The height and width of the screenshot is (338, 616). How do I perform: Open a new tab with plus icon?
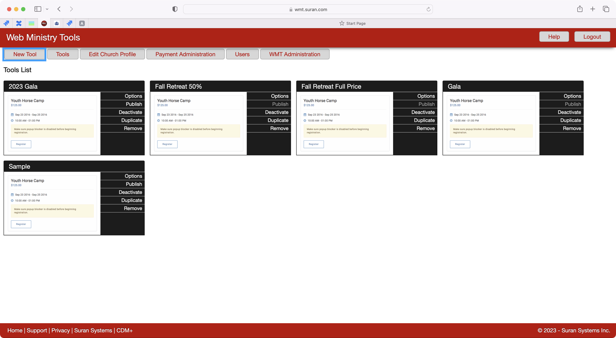coord(593,9)
